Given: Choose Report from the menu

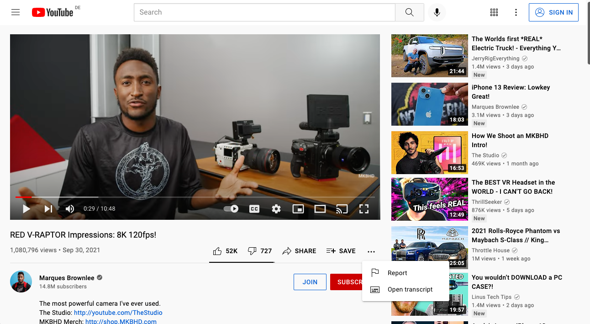Looking at the screenshot, I should pos(406,273).
